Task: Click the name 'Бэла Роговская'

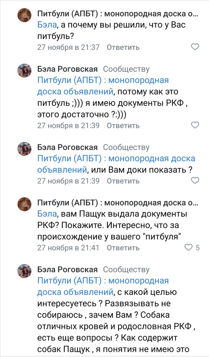Action: [67, 70]
